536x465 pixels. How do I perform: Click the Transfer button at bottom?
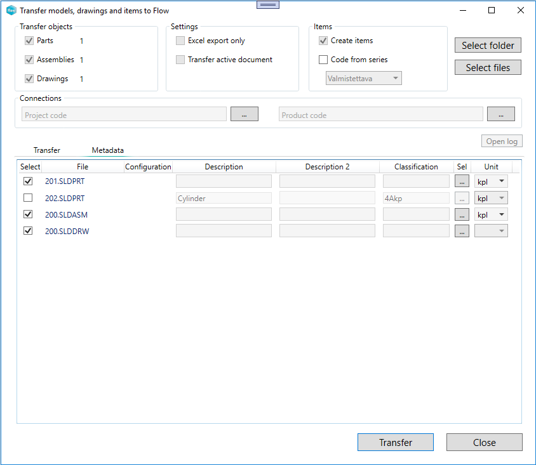pyautogui.click(x=395, y=442)
